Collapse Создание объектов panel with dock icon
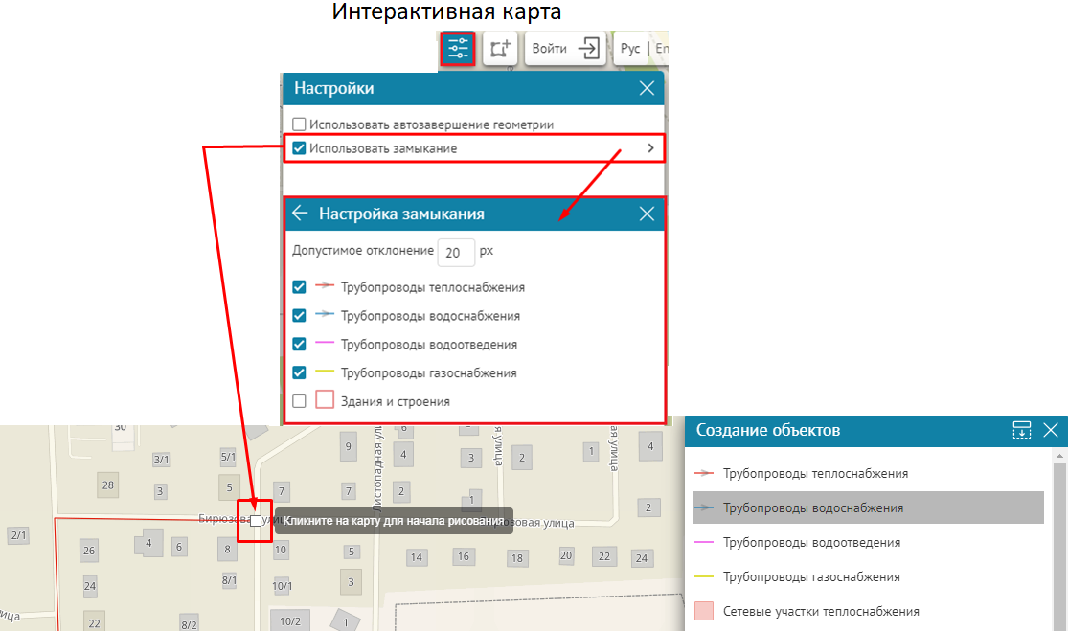Image resolution: width=1068 pixels, height=631 pixels. [1022, 430]
